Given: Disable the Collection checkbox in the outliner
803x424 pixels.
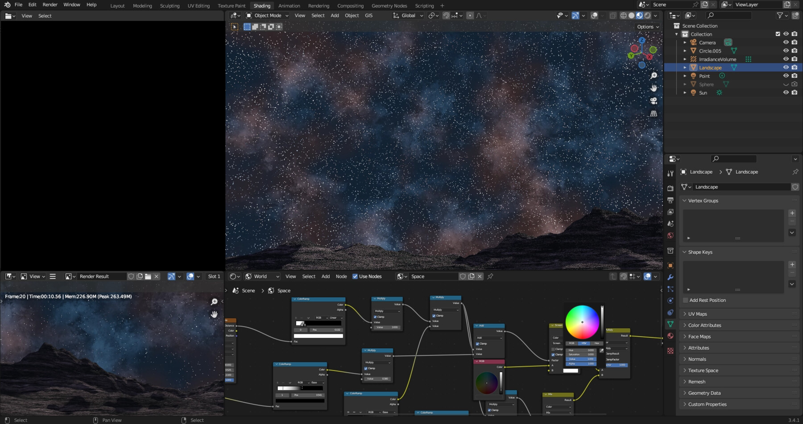Looking at the screenshot, I should coord(778,34).
